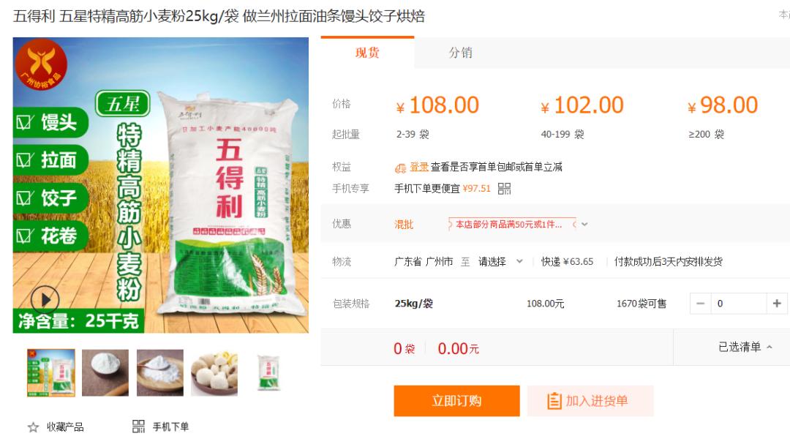
Task: Show QR code next to mobile price ¥97.51
Action: pyautogui.click(x=504, y=189)
